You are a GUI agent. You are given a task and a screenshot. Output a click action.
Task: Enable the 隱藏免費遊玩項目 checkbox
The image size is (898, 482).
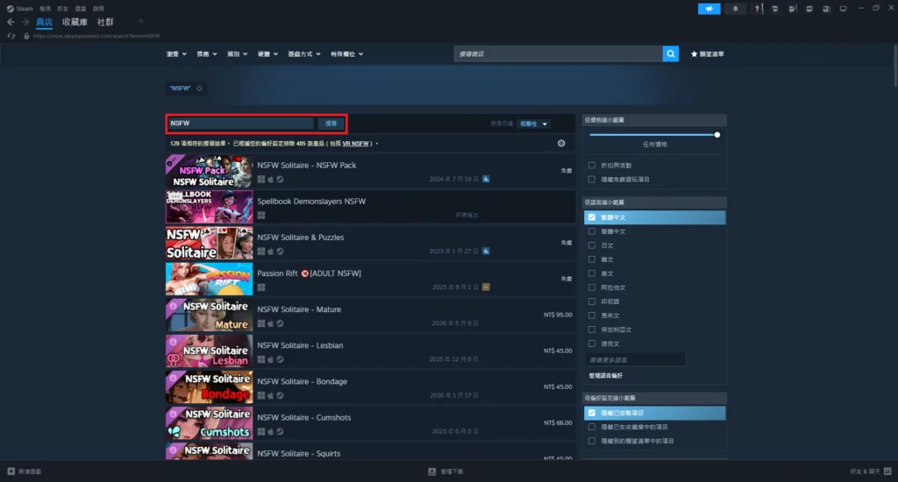(x=592, y=179)
